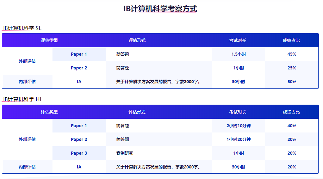
Task: Click the 1.5小时 duration cell
Action: (238, 54)
